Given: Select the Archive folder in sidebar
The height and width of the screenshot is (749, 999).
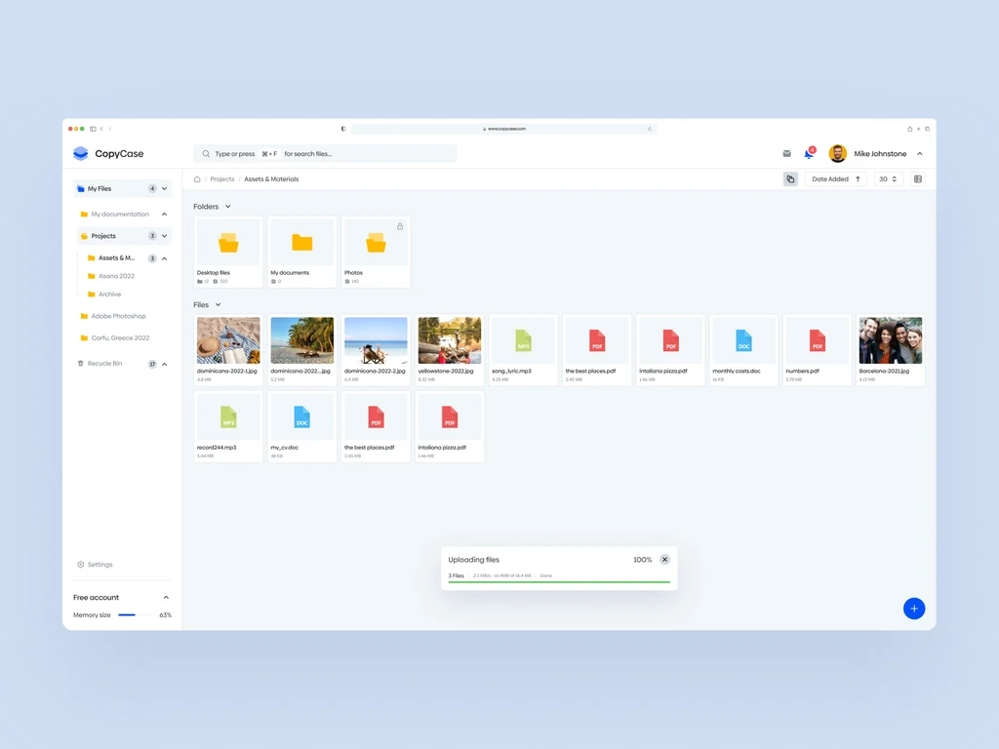Looking at the screenshot, I should point(109,294).
